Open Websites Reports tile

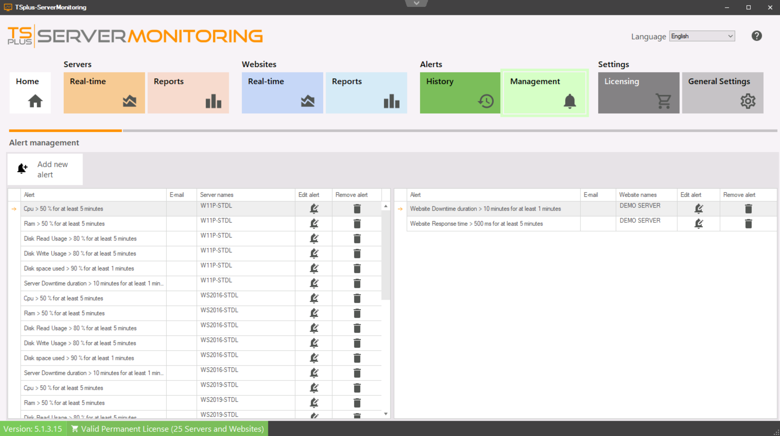pos(366,93)
